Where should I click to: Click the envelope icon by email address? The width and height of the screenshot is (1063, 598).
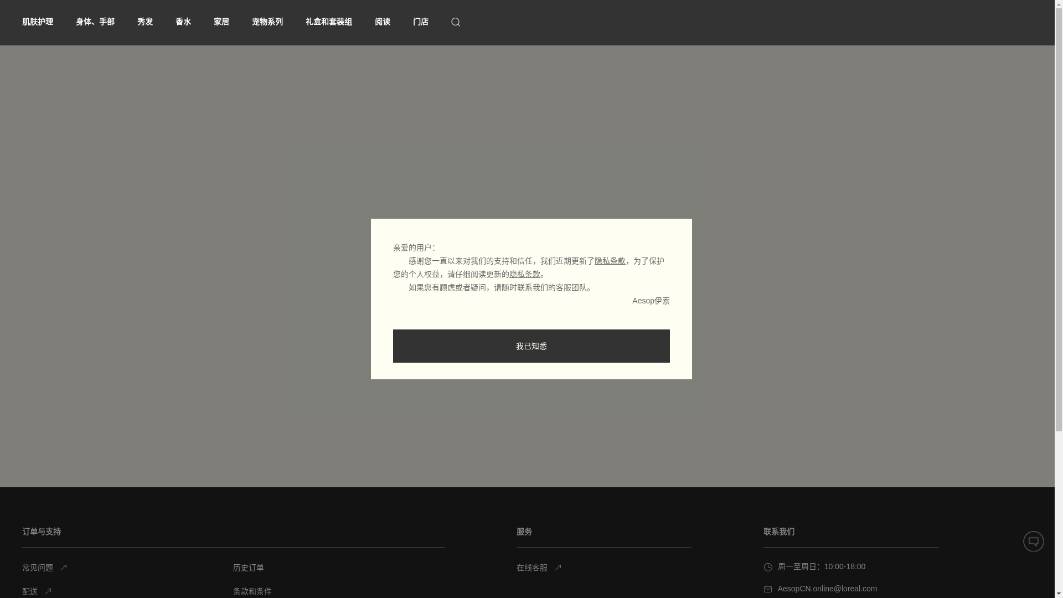point(768,589)
